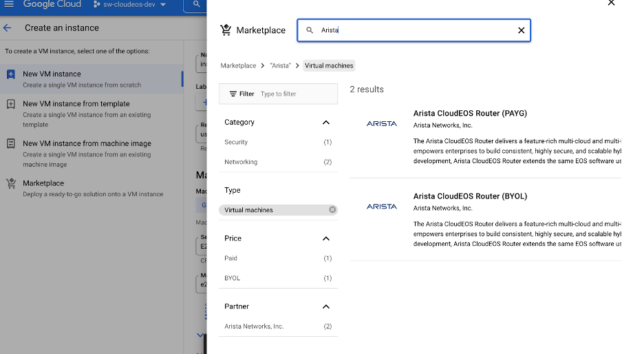Click Arista Networks, Inc. under BYOL result
The width and height of the screenshot is (622, 354).
pyautogui.click(x=442, y=208)
